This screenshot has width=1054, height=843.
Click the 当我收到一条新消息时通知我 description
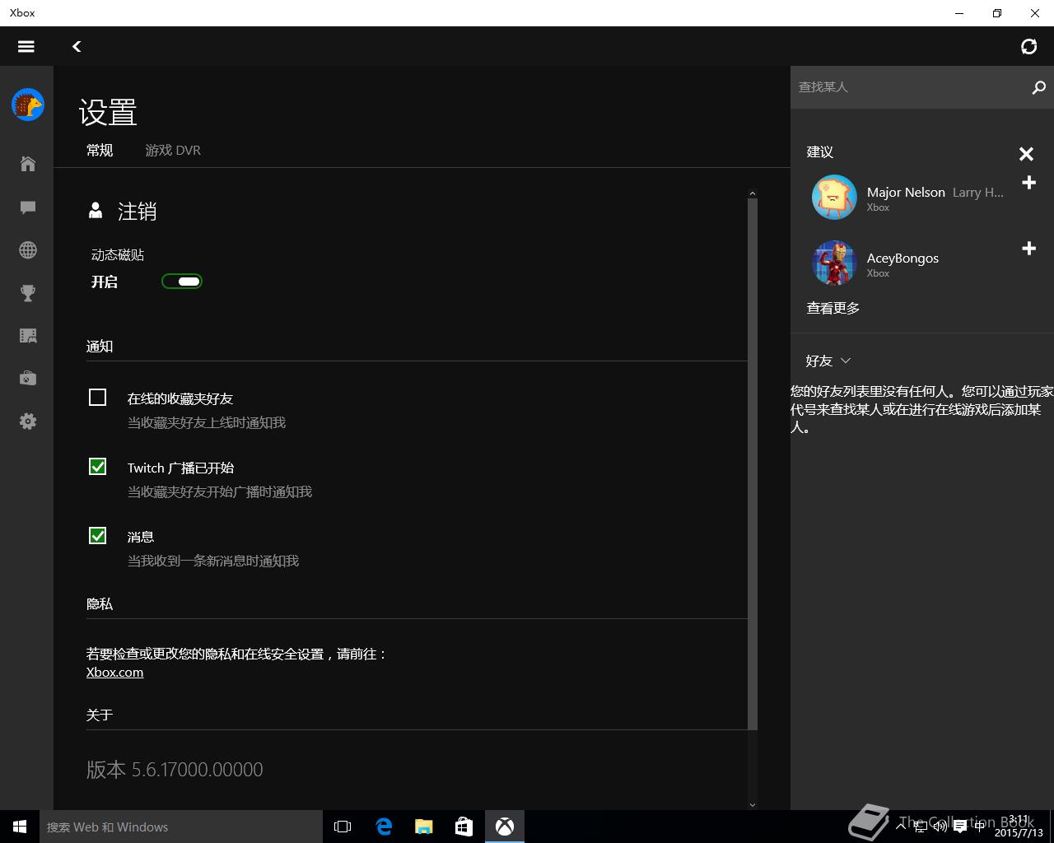tap(213, 561)
